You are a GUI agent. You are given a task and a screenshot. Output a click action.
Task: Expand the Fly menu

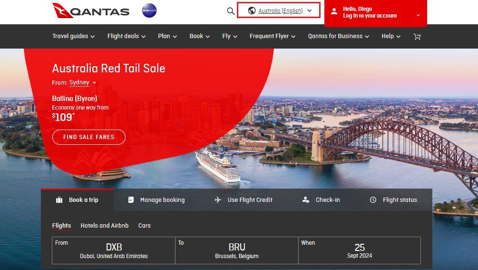230,36
